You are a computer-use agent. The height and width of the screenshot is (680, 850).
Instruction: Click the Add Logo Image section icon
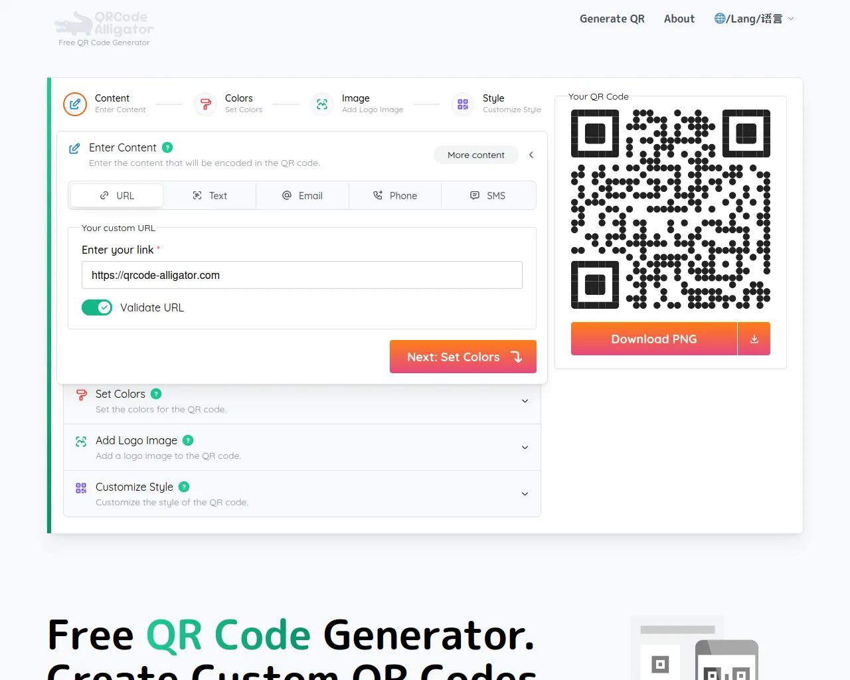pos(81,442)
